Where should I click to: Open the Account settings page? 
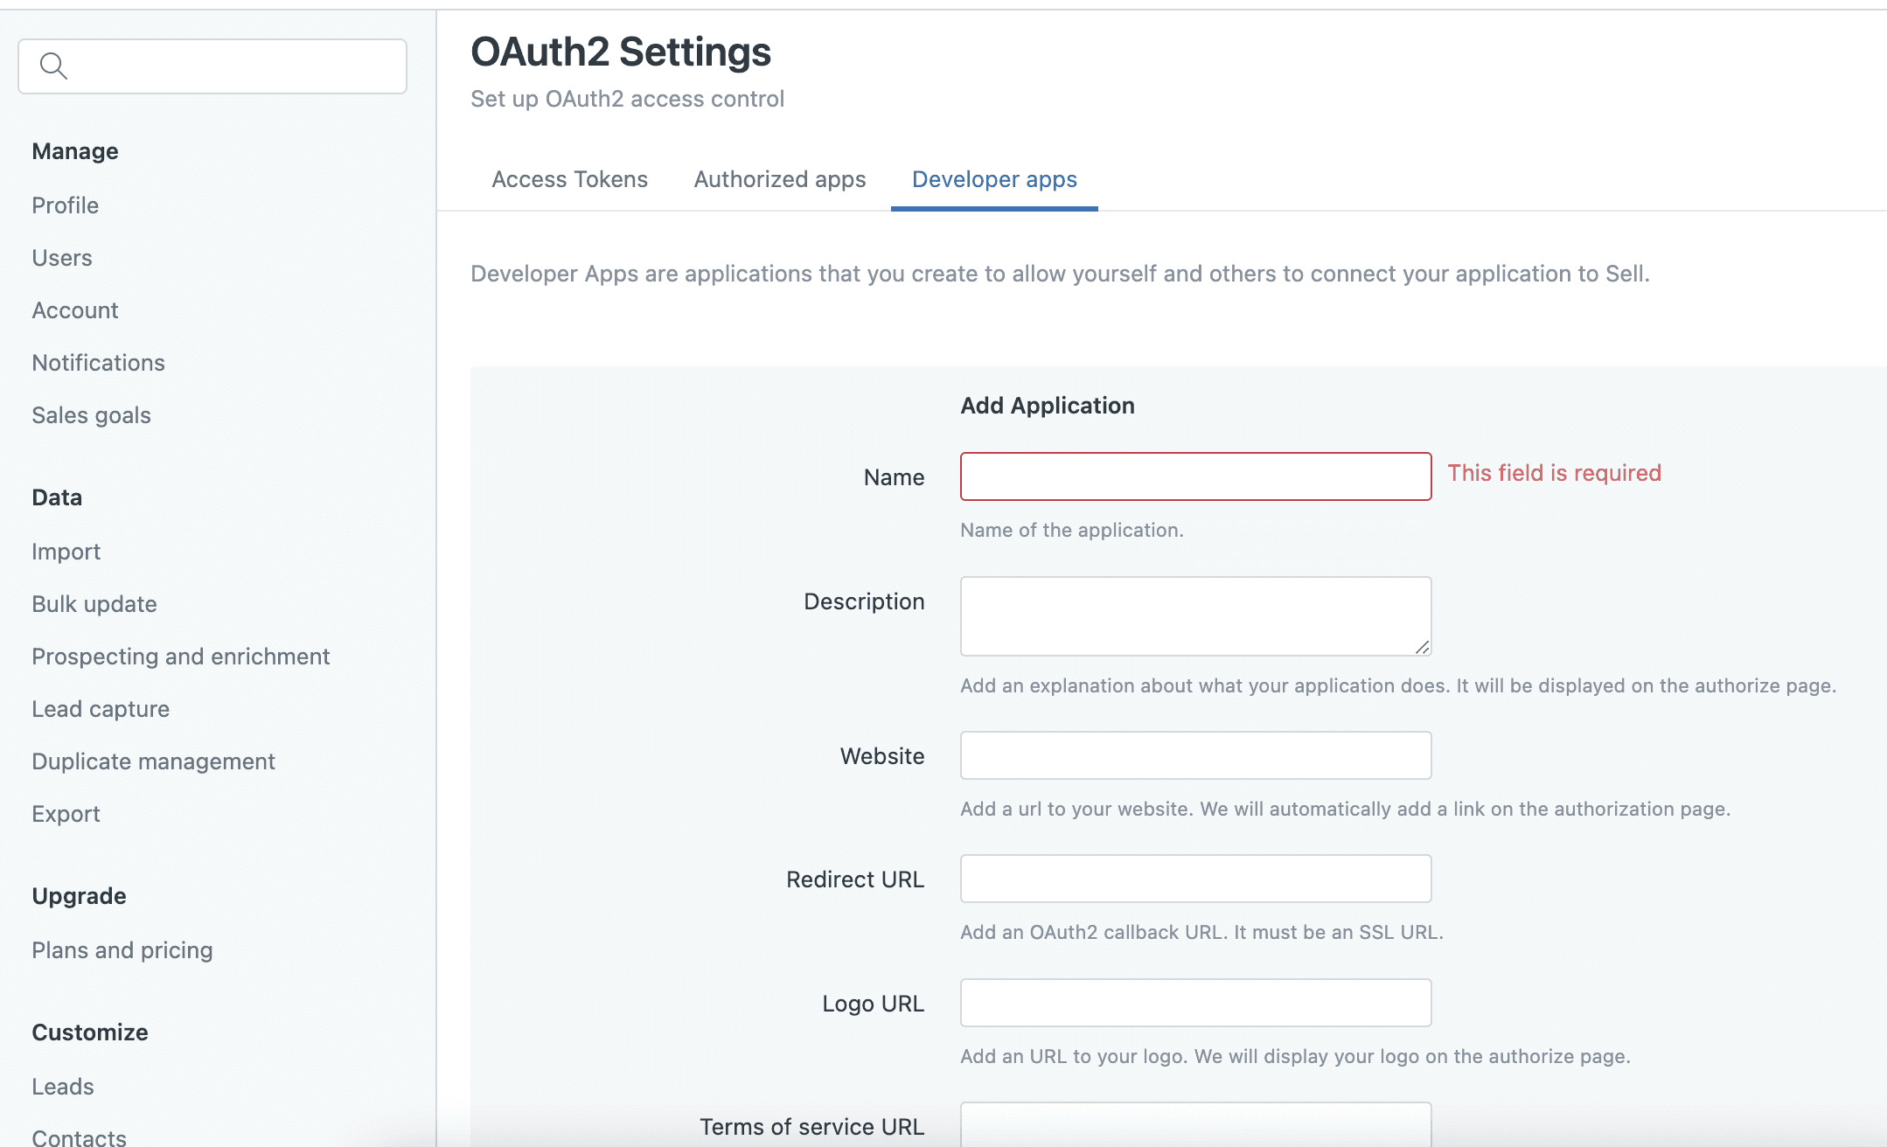coord(75,309)
